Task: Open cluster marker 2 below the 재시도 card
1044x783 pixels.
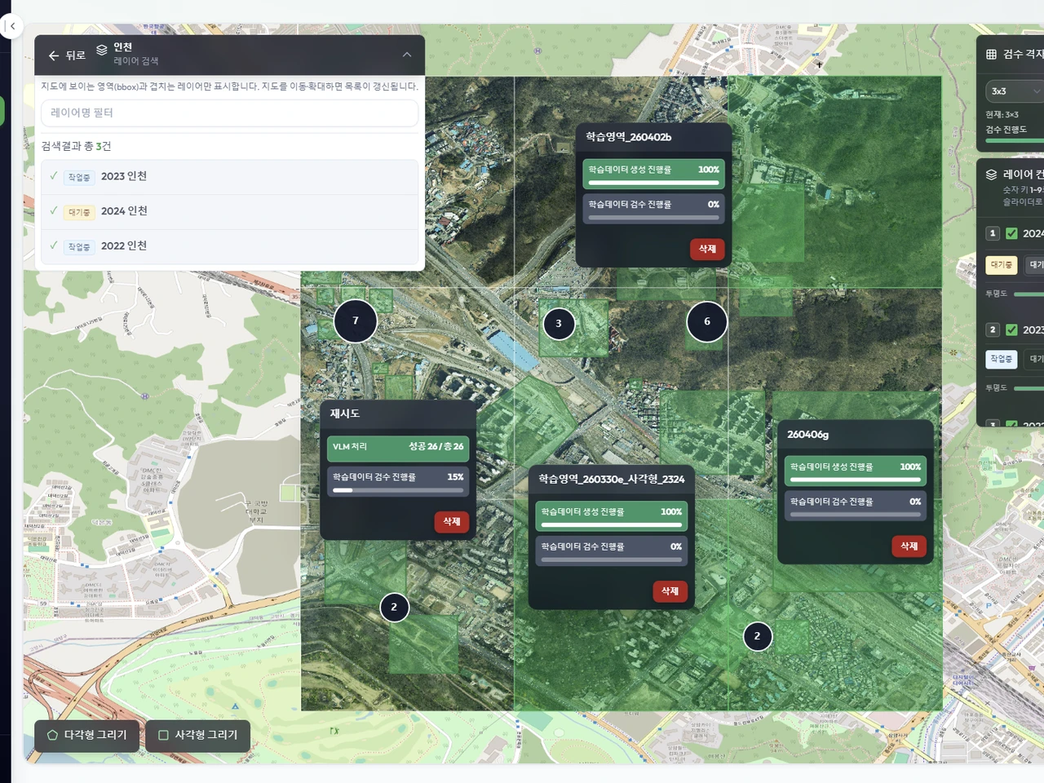Action: point(394,607)
